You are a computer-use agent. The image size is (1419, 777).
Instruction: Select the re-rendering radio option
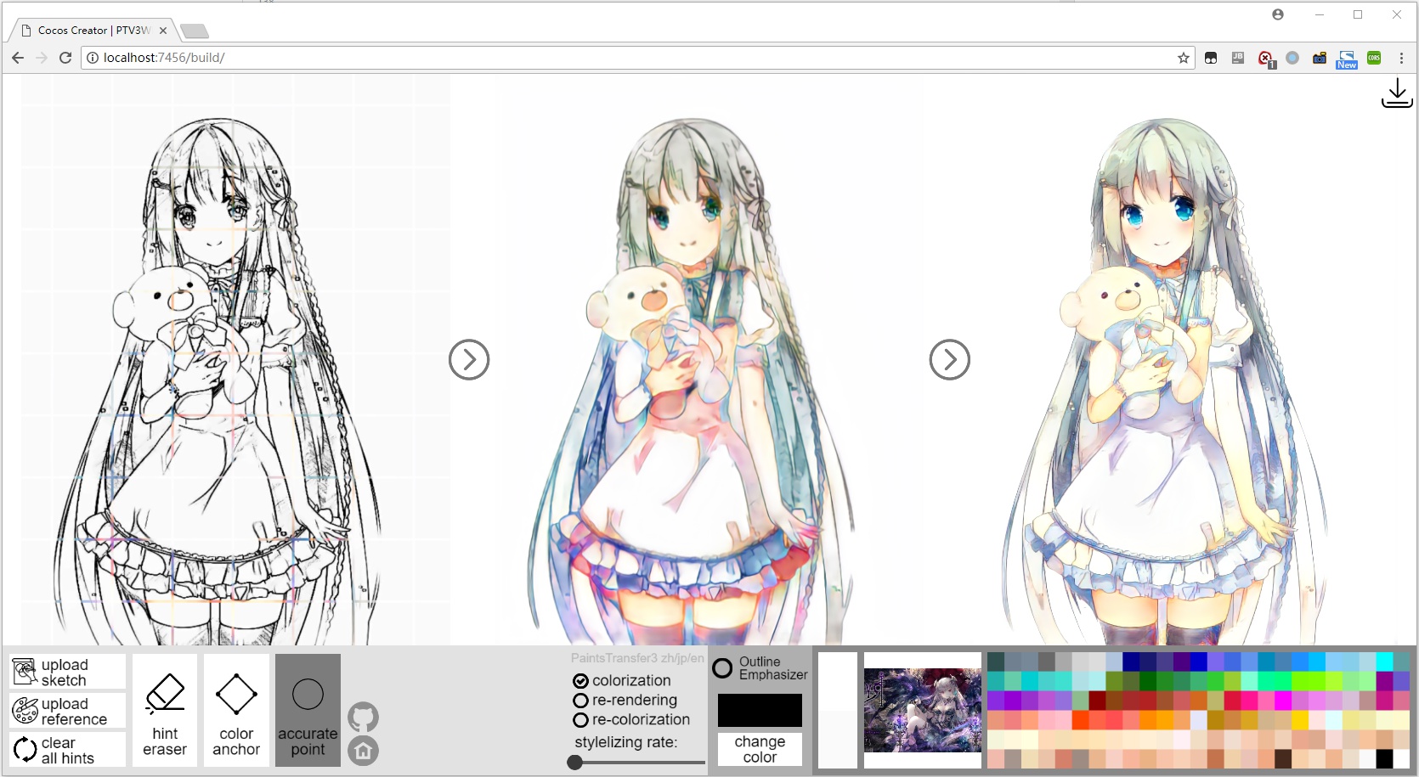[x=581, y=701]
